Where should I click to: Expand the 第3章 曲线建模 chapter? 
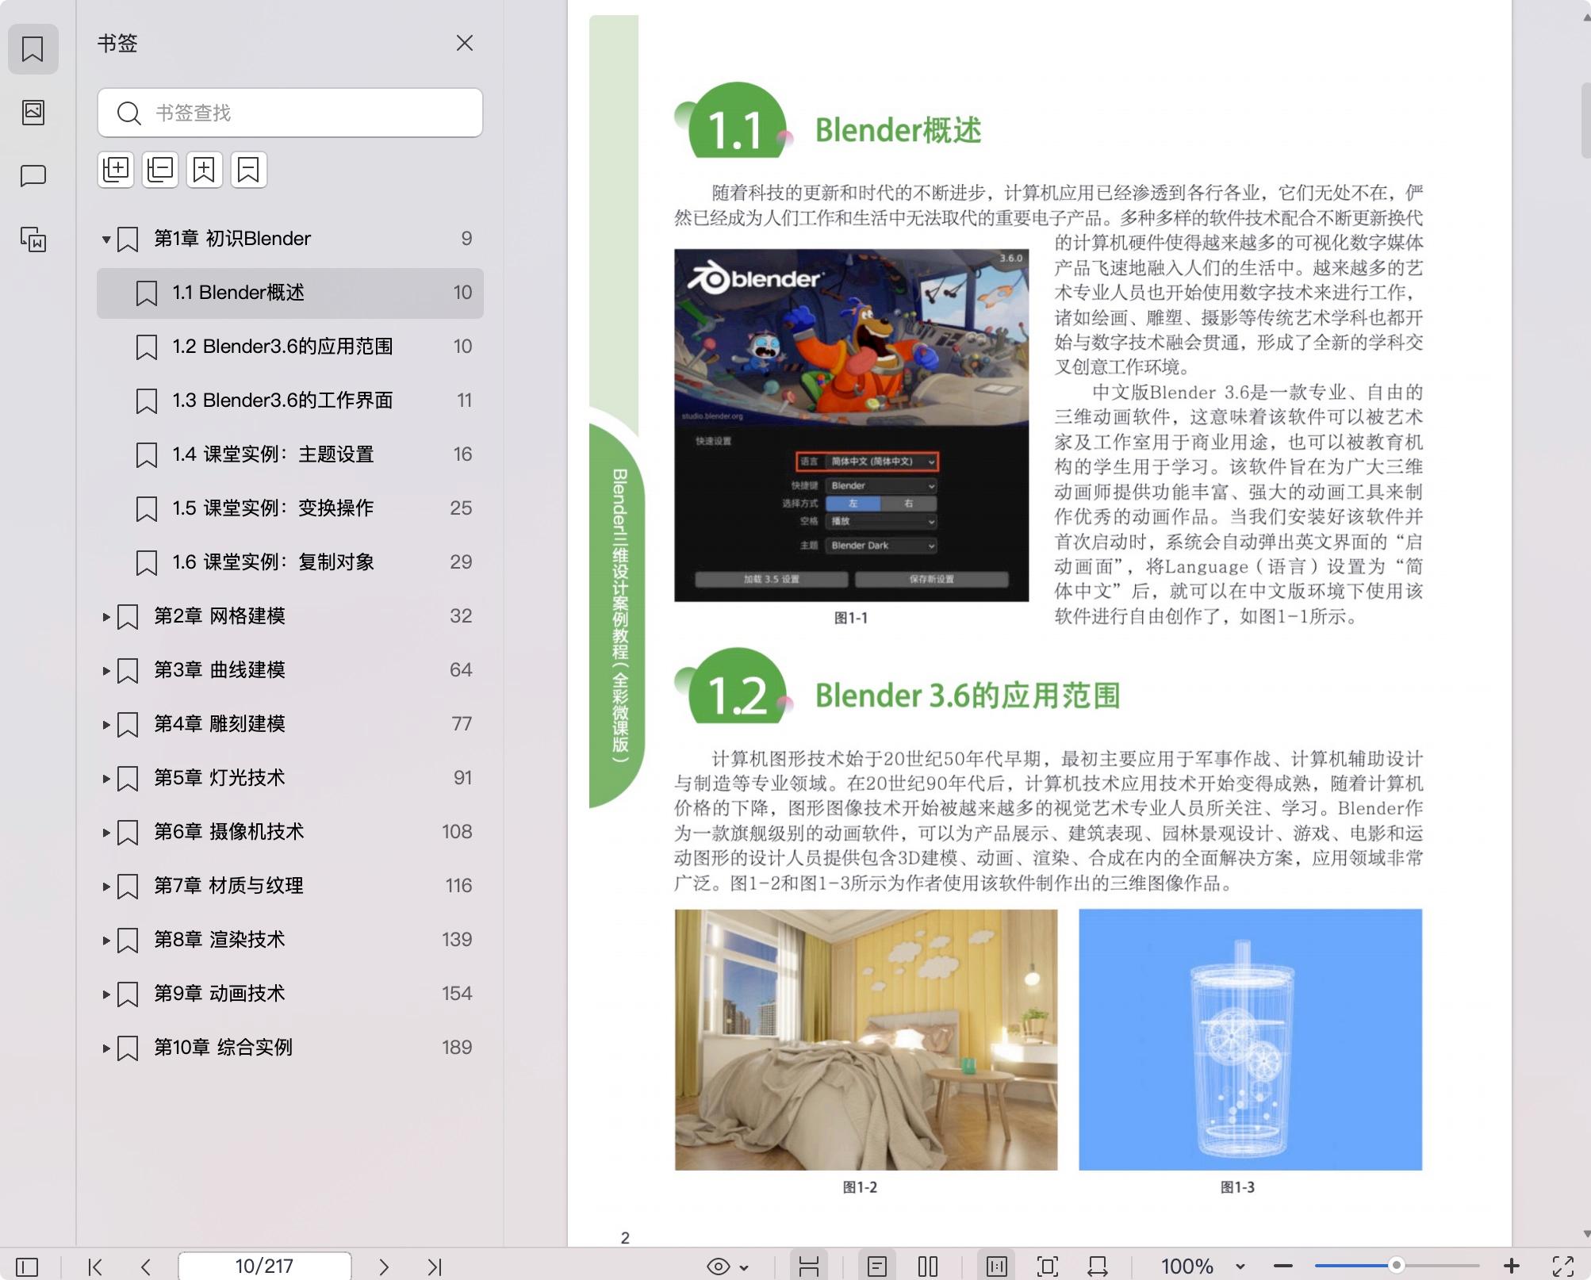coord(105,670)
